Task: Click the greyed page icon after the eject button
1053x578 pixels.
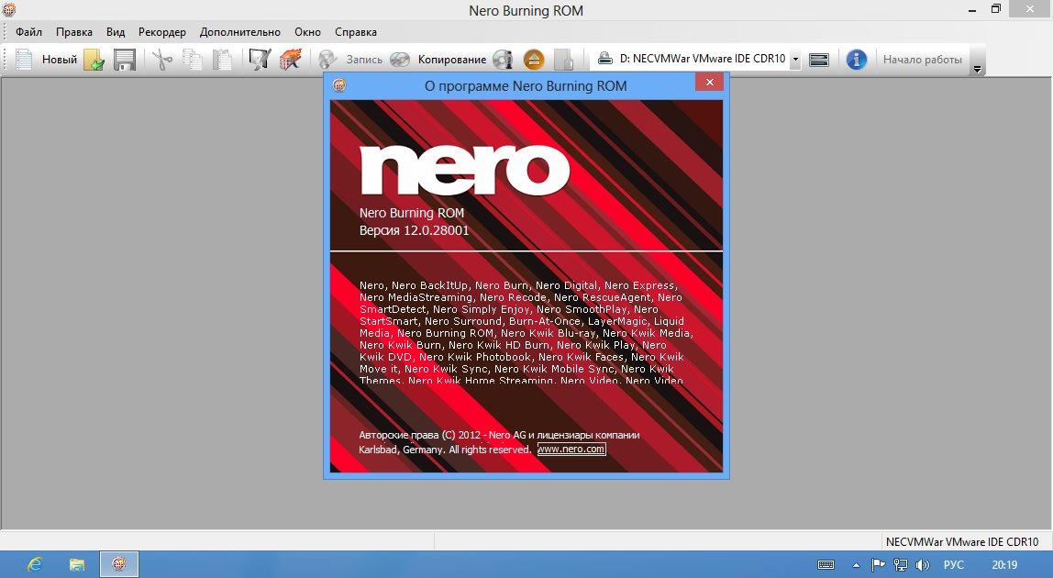Action: [564, 59]
